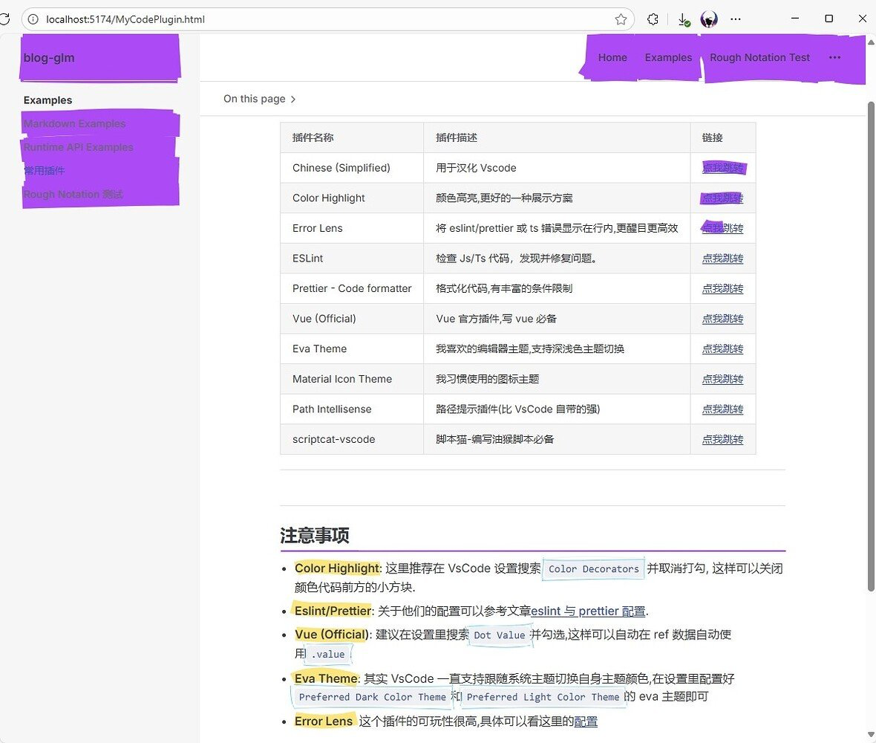The height and width of the screenshot is (743, 876).
Task: Click the page vertical scrollbar thumb
Action: point(870,347)
